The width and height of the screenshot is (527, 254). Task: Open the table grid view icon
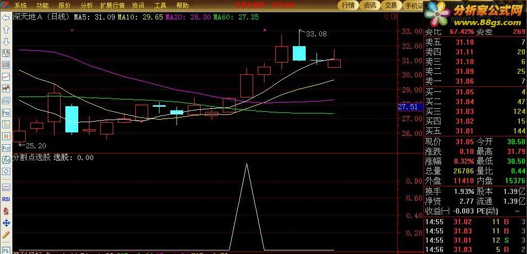(6, 65)
